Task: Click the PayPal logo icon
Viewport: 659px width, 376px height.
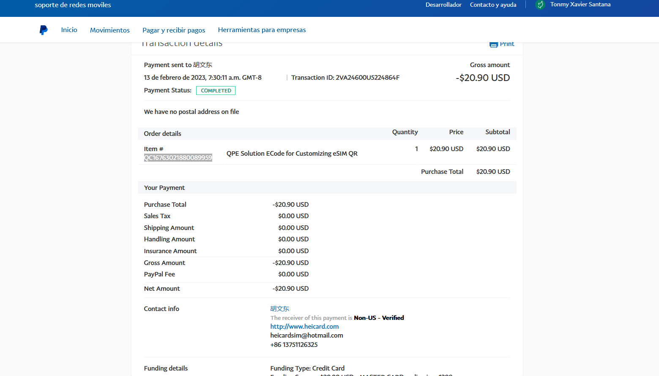Action: (x=44, y=30)
